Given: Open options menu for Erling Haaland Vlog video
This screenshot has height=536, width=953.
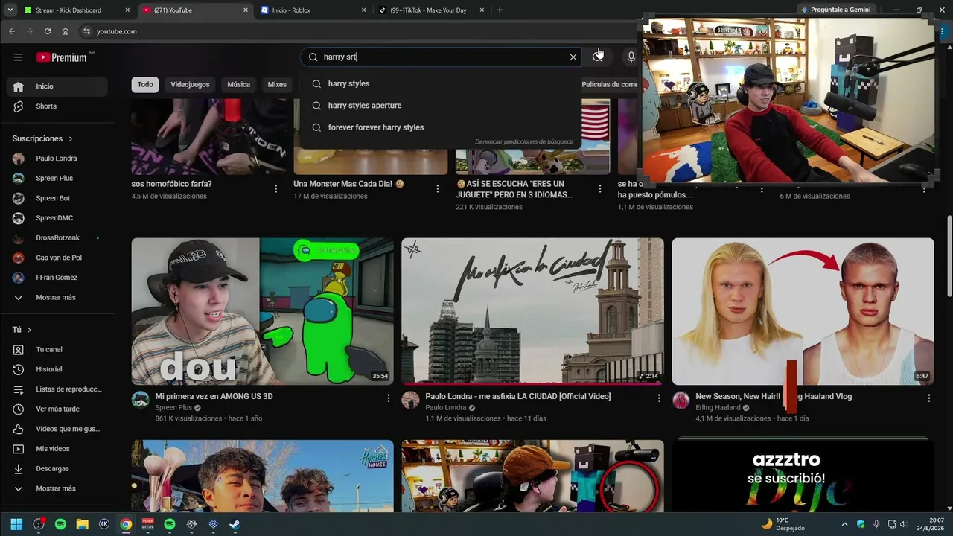Looking at the screenshot, I should 928,398.
